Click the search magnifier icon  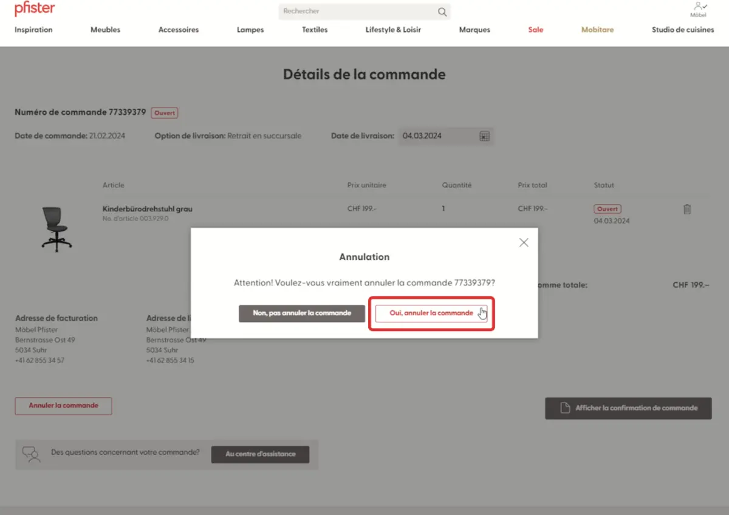(442, 12)
